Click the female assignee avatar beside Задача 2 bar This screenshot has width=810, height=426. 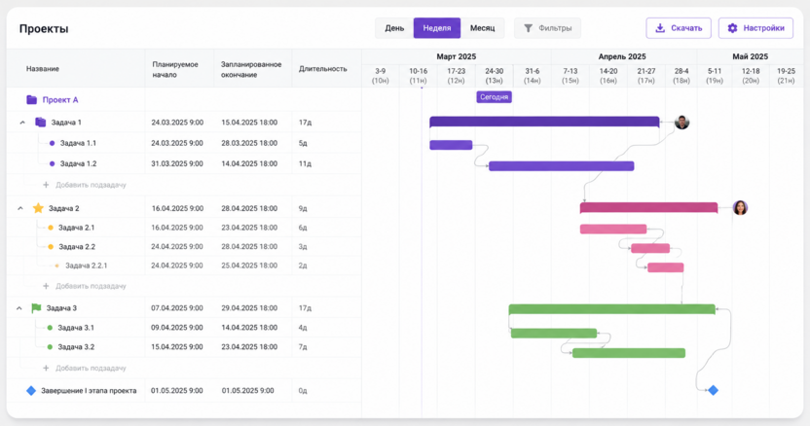(x=740, y=207)
